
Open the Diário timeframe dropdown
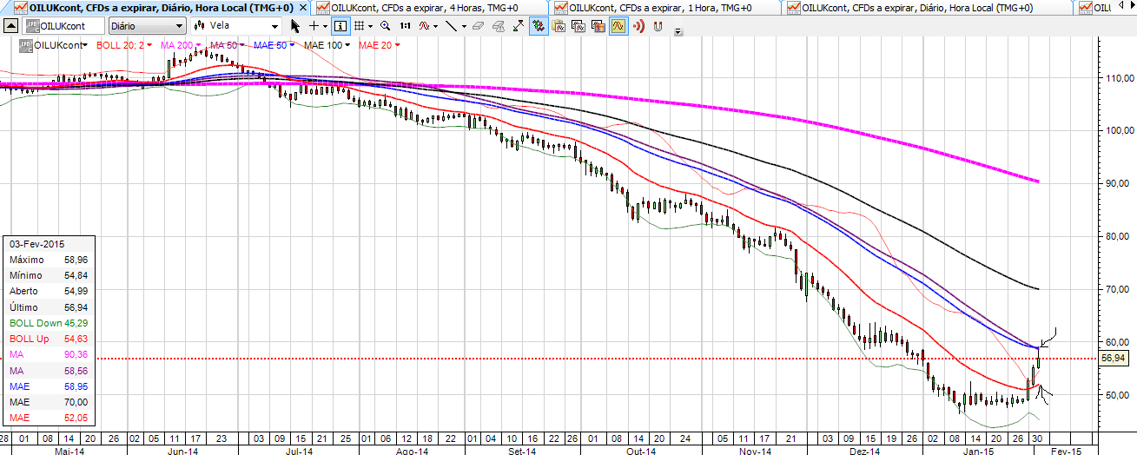tap(147, 26)
